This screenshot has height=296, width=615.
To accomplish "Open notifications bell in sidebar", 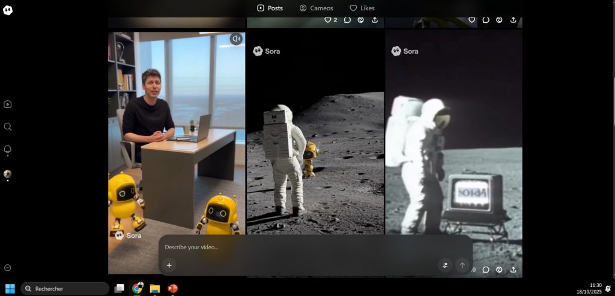I will 8,149.
